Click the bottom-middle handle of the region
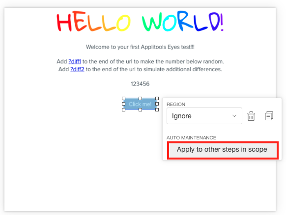The height and width of the screenshot is (215, 287). 140,109
